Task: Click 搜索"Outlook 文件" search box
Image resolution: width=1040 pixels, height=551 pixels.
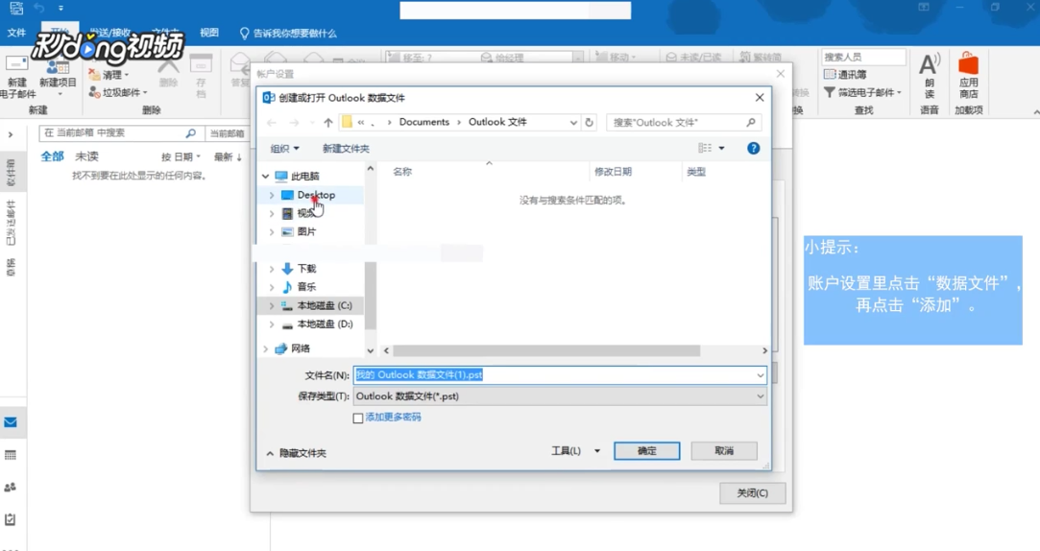Action: (684, 123)
